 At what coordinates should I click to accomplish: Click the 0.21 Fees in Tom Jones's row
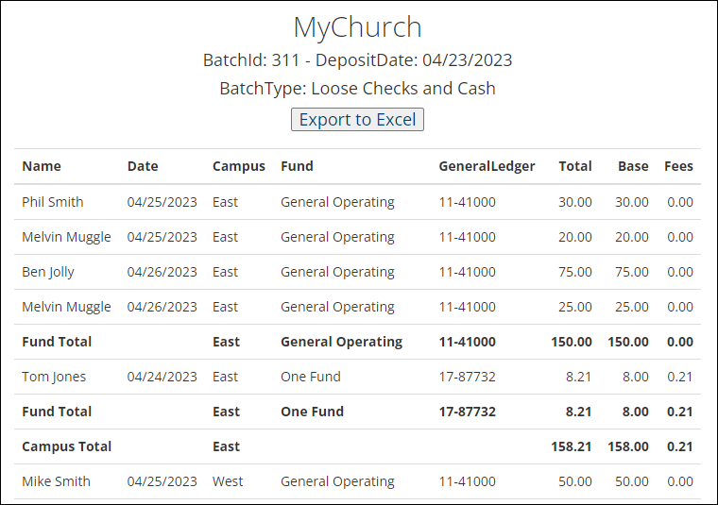pos(680,377)
